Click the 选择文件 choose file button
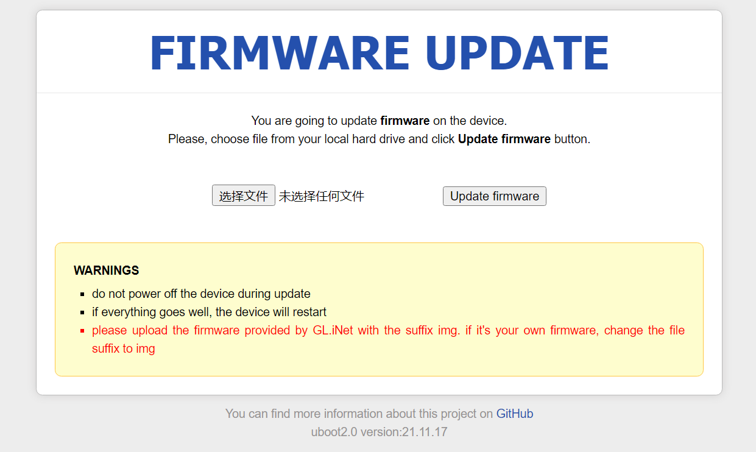 tap(244, 196)
